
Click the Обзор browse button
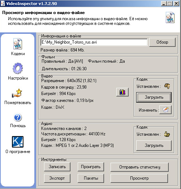coord(162,42)
